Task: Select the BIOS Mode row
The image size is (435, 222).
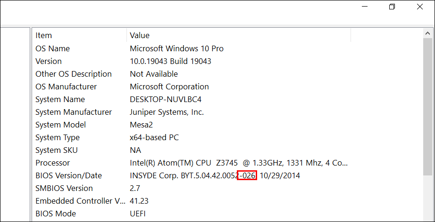Action: click(x=55, y=214)
